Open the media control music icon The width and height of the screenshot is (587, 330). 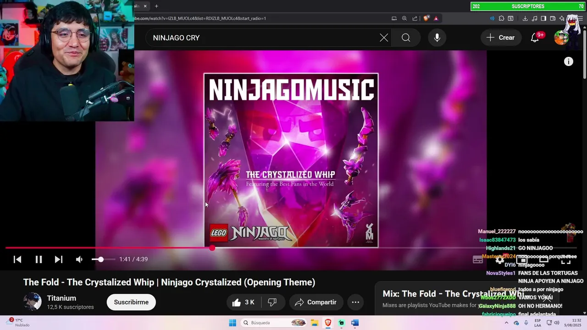point(534,18)
